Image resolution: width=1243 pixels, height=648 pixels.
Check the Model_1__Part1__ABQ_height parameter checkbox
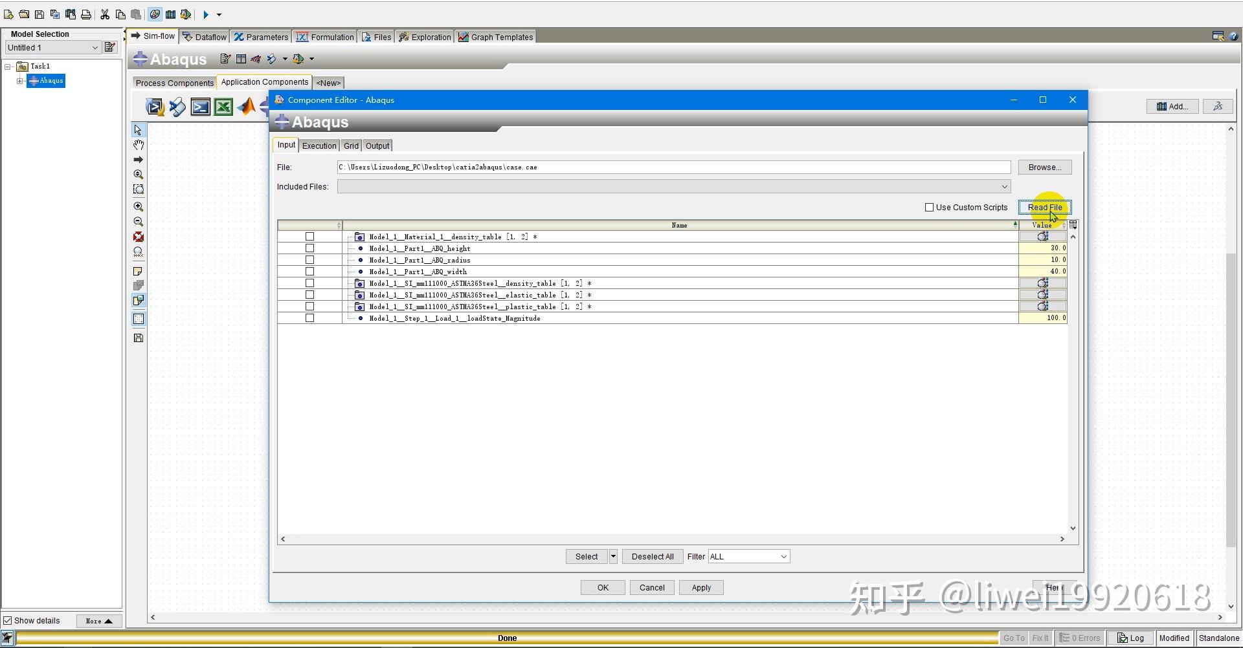coord(310,248)
